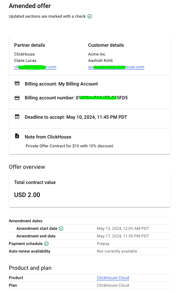This screenshot has height=293, width=187.
Task: Select customer company 'Acme Inc.'
Action: click(x=97, y=54)
